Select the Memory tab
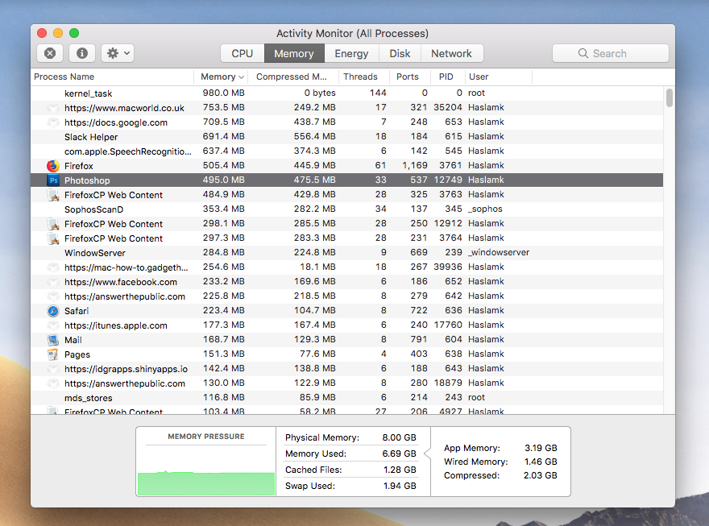The height and width of the screenshot is (526, 709). tap(294, 53)
